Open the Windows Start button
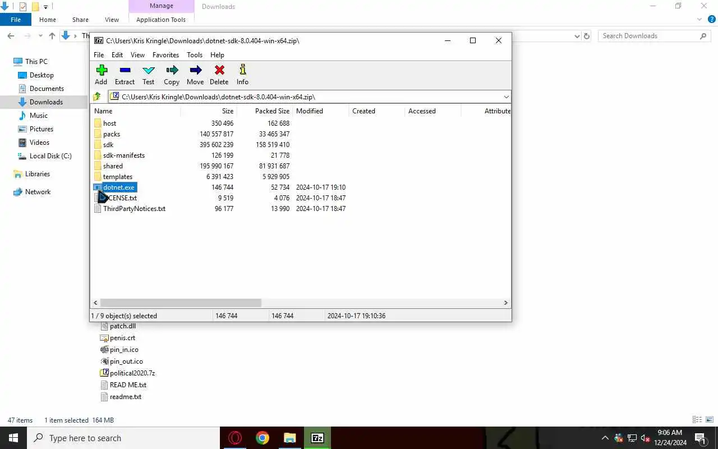The image size is (718, 449). (13, 438)
